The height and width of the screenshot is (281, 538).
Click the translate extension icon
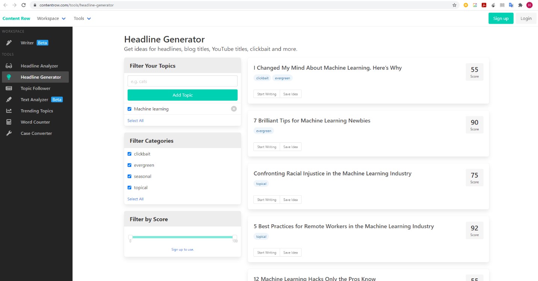click(x=511, y=5)
